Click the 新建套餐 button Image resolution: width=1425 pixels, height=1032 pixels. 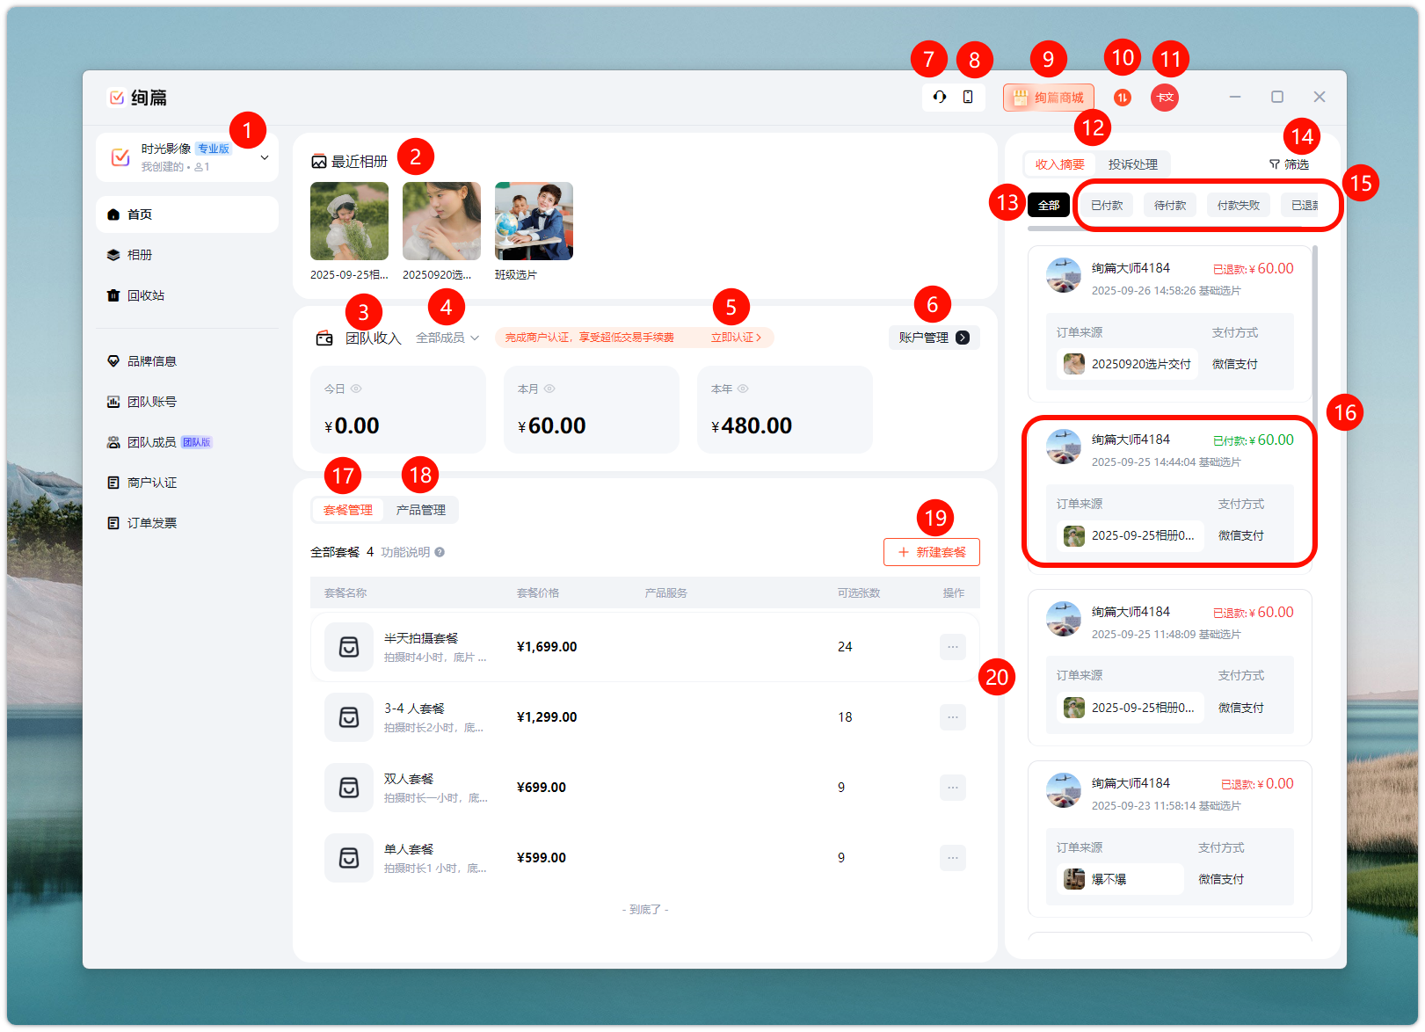click(931, 552)
